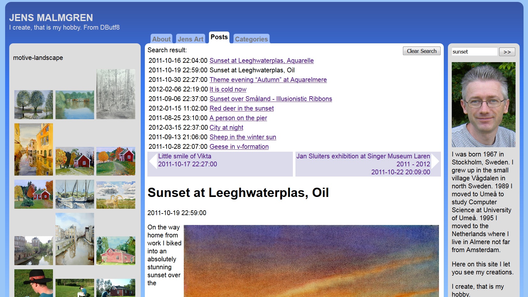Click the JENS MALMGREN site title
528x297 pixels.
click(51, 18)
